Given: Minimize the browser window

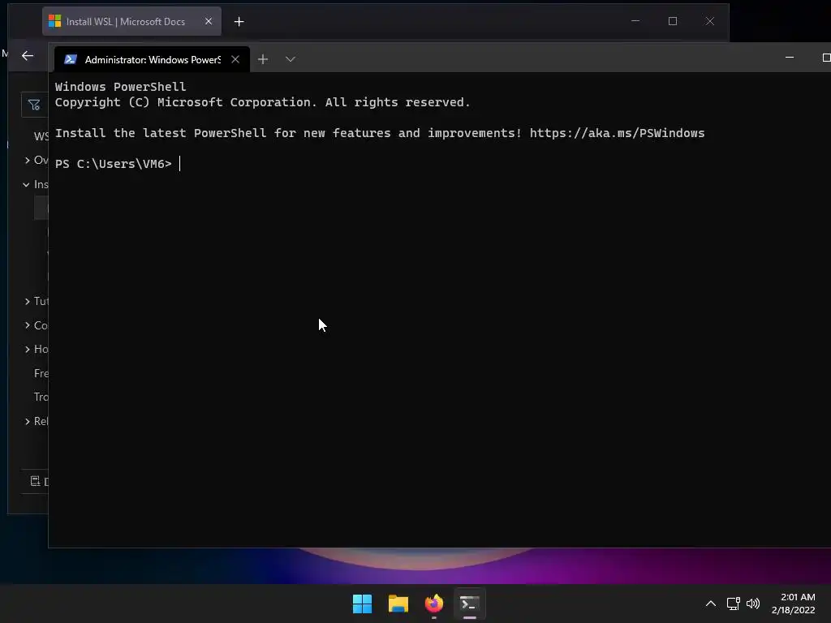Looking at the screenshot, I should [635, 21].
